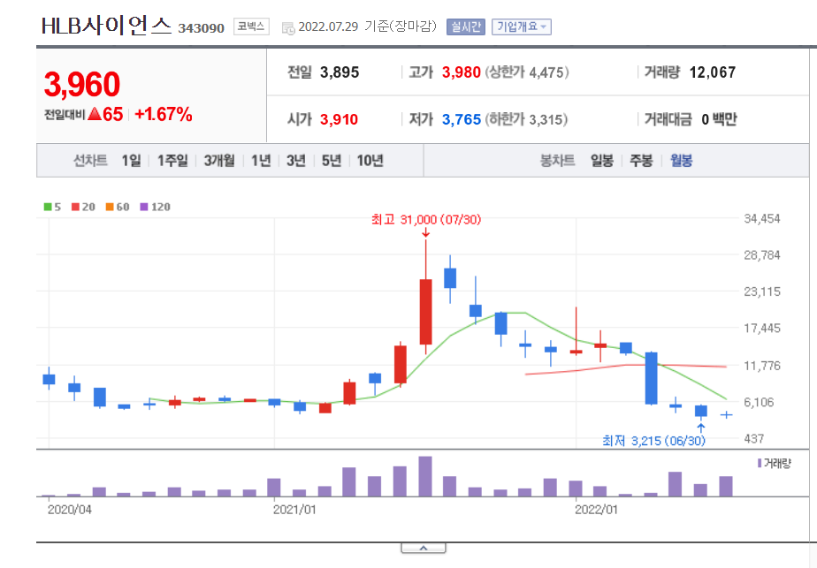Select the 3년 line chart tab
The width and height of the screenshot is (817, 568).
point(296,161)
